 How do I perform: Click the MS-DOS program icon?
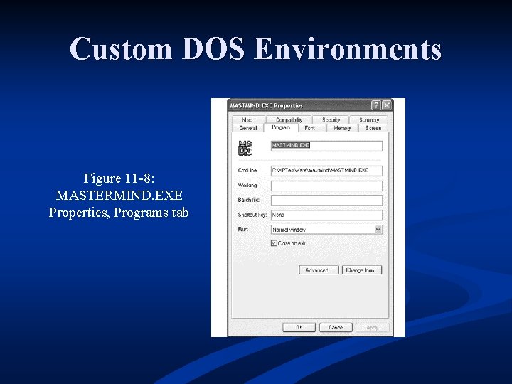coord(245,148)
